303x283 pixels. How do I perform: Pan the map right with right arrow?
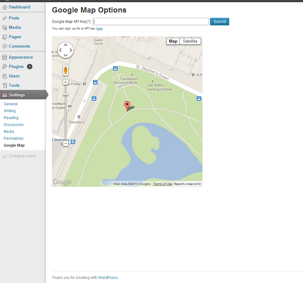tap(71, 50)
